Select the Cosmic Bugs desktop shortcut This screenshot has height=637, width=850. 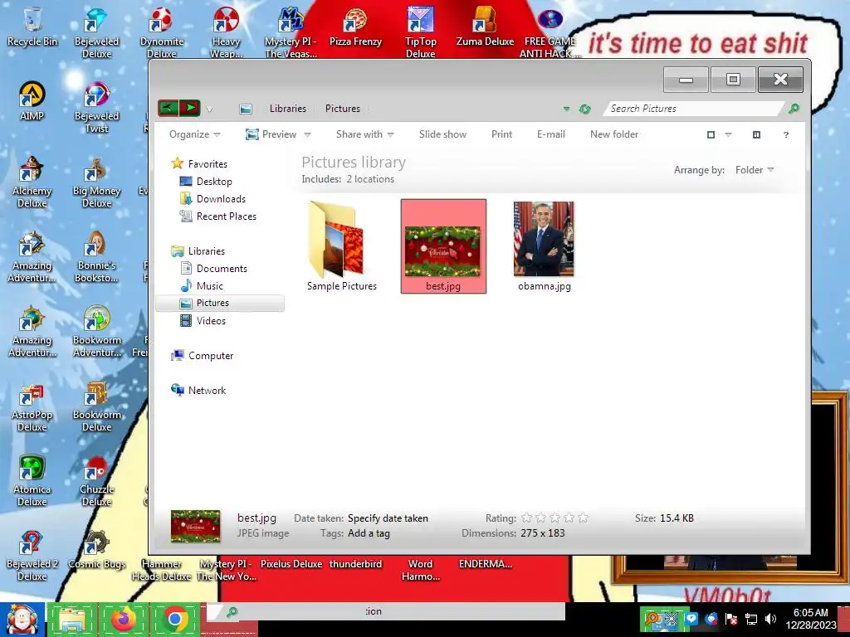[x=96, y=550]
